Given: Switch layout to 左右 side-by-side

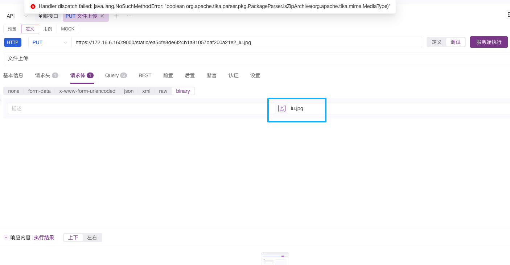Looking at the screenshot, I should (x=92, y=237).
